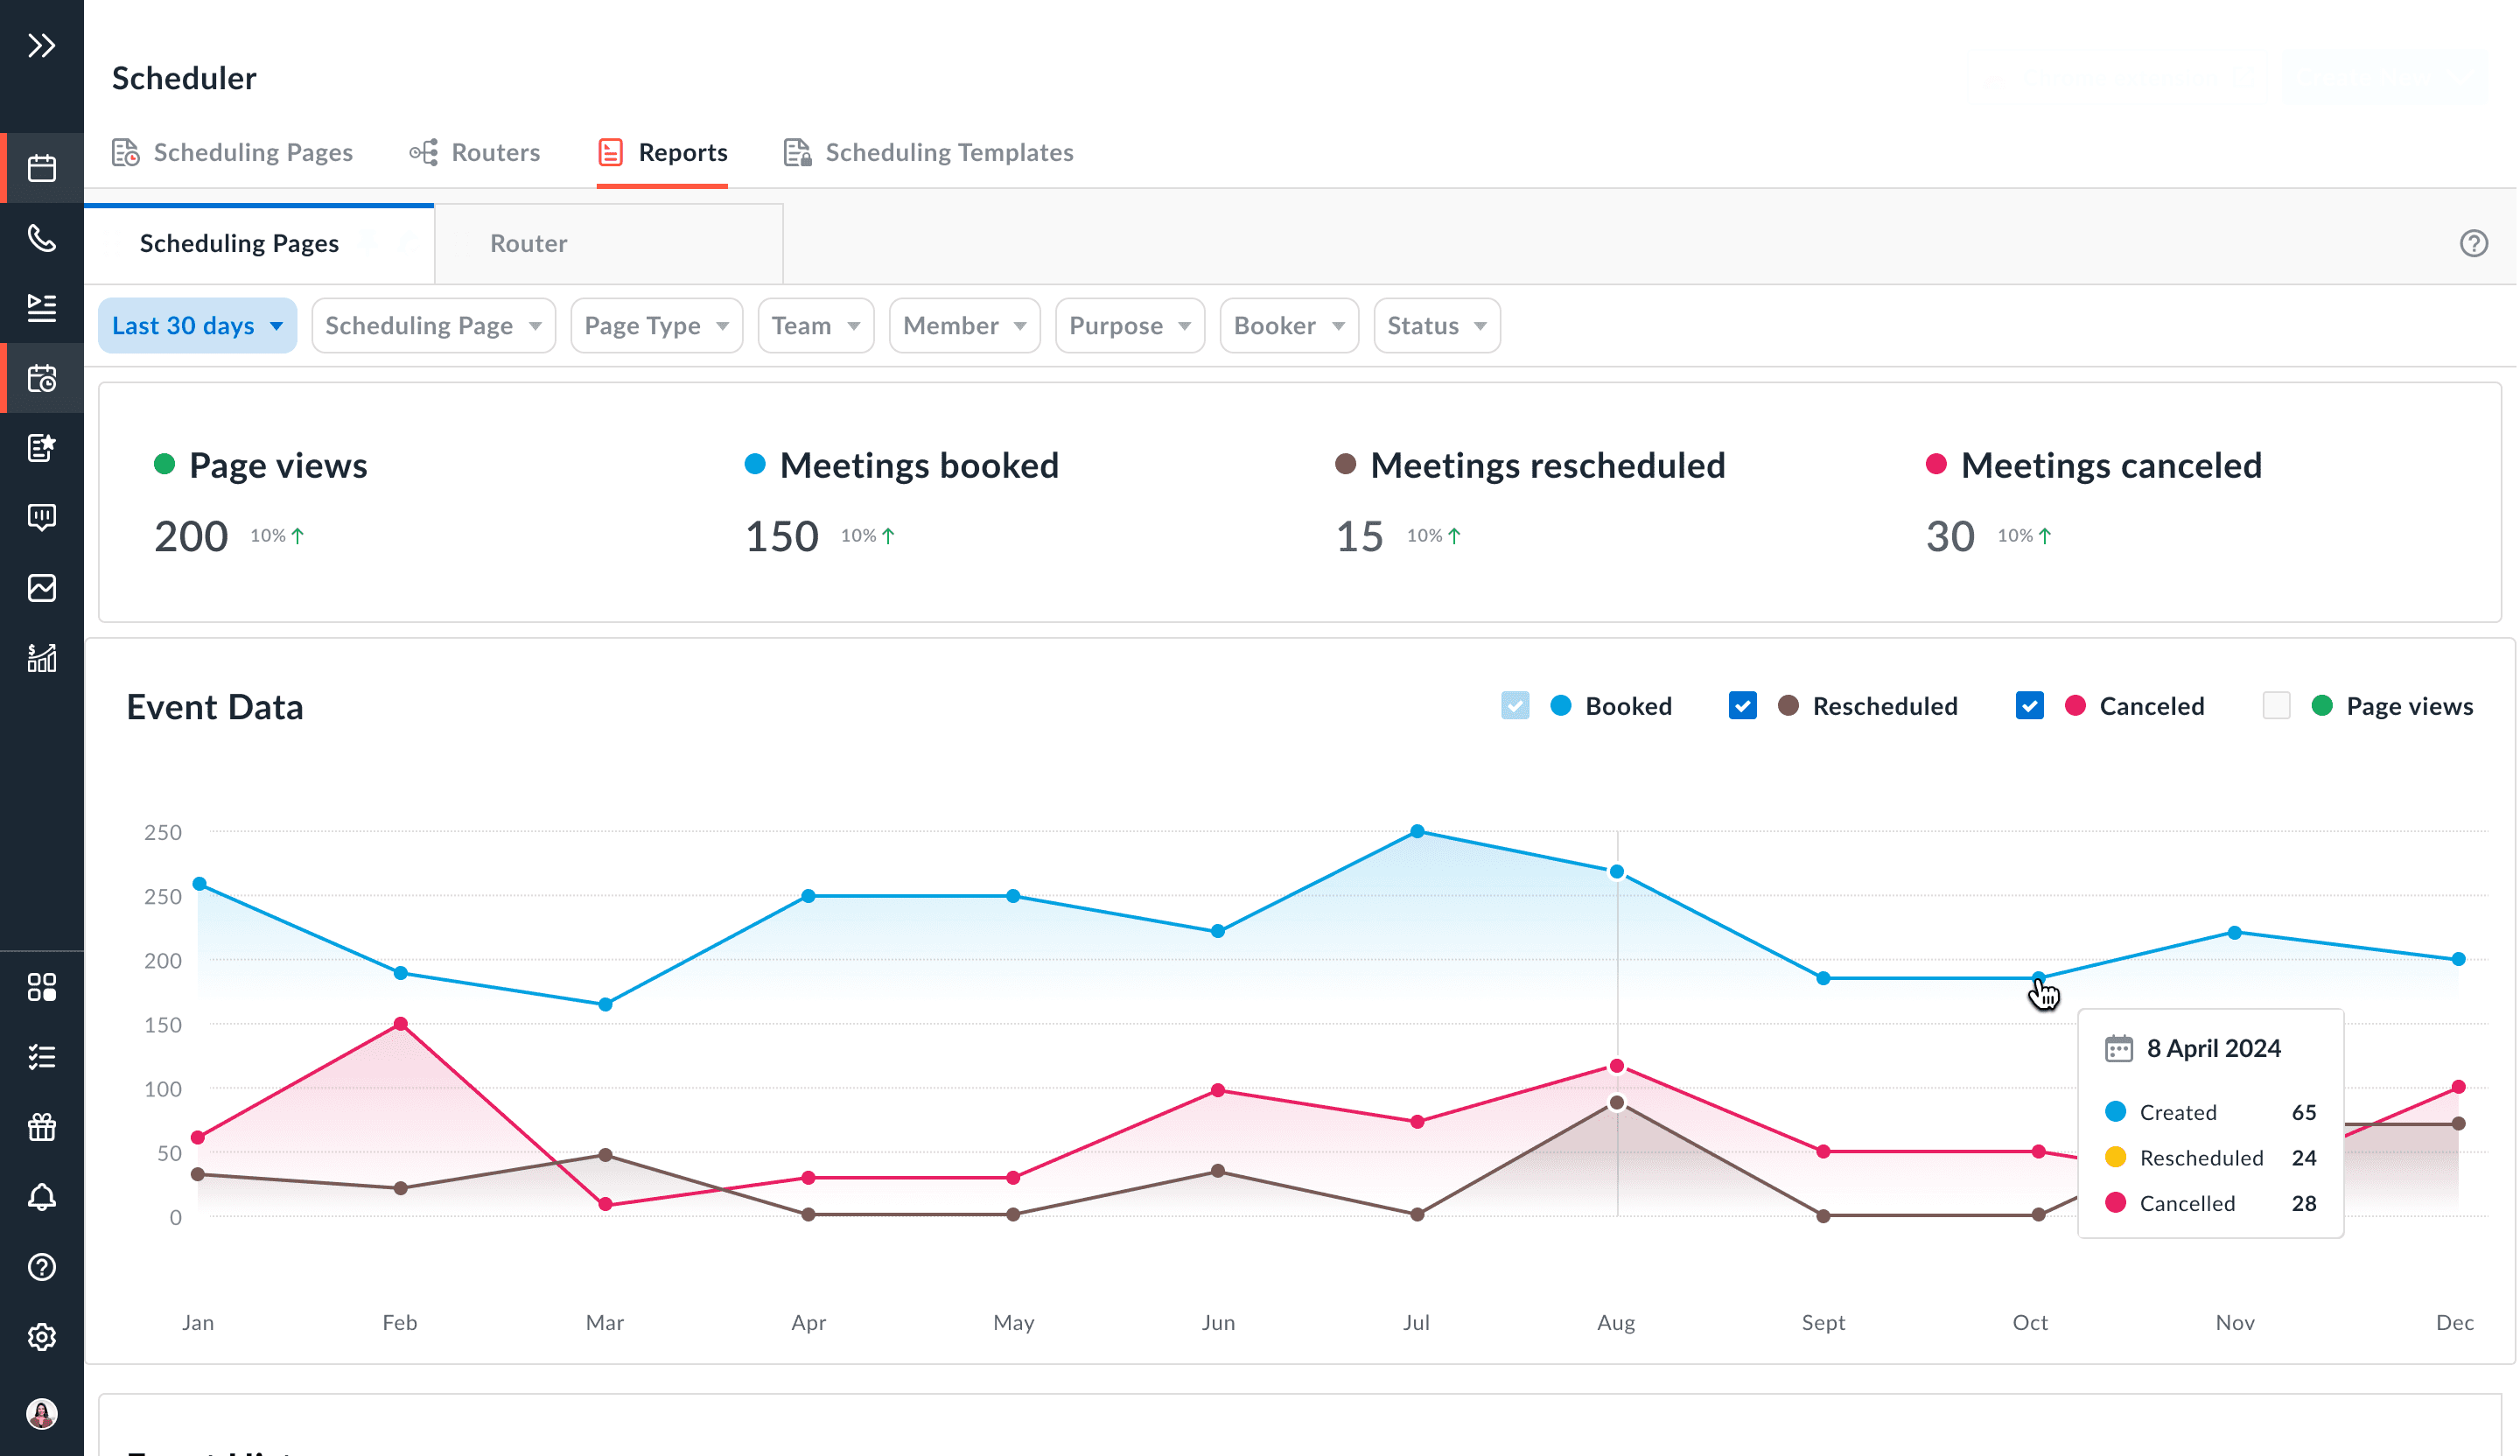
Task: Open the phone calls sidebar icon
Action: tap(41, 238)
